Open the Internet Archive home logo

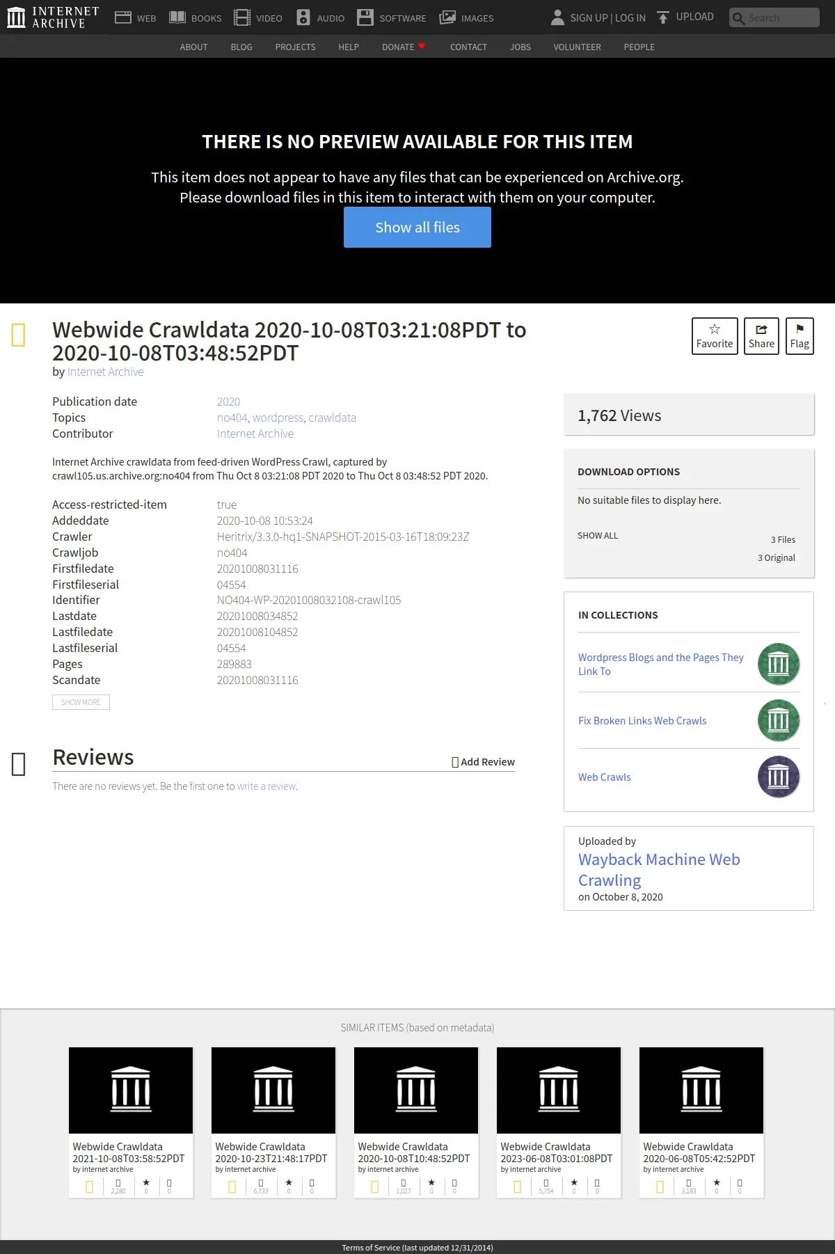(x=53, y=17)
